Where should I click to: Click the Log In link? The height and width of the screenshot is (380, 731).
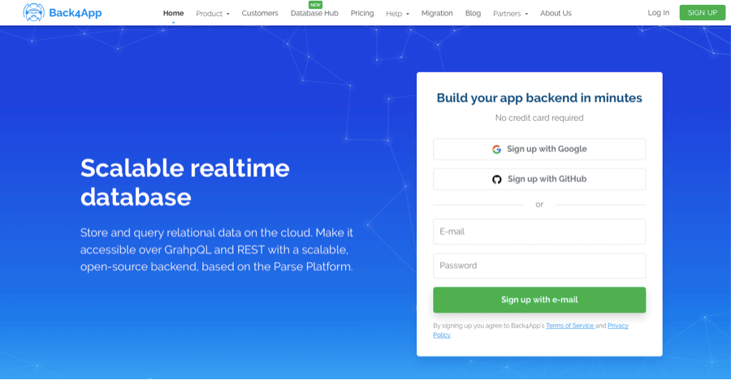point(658,13)
